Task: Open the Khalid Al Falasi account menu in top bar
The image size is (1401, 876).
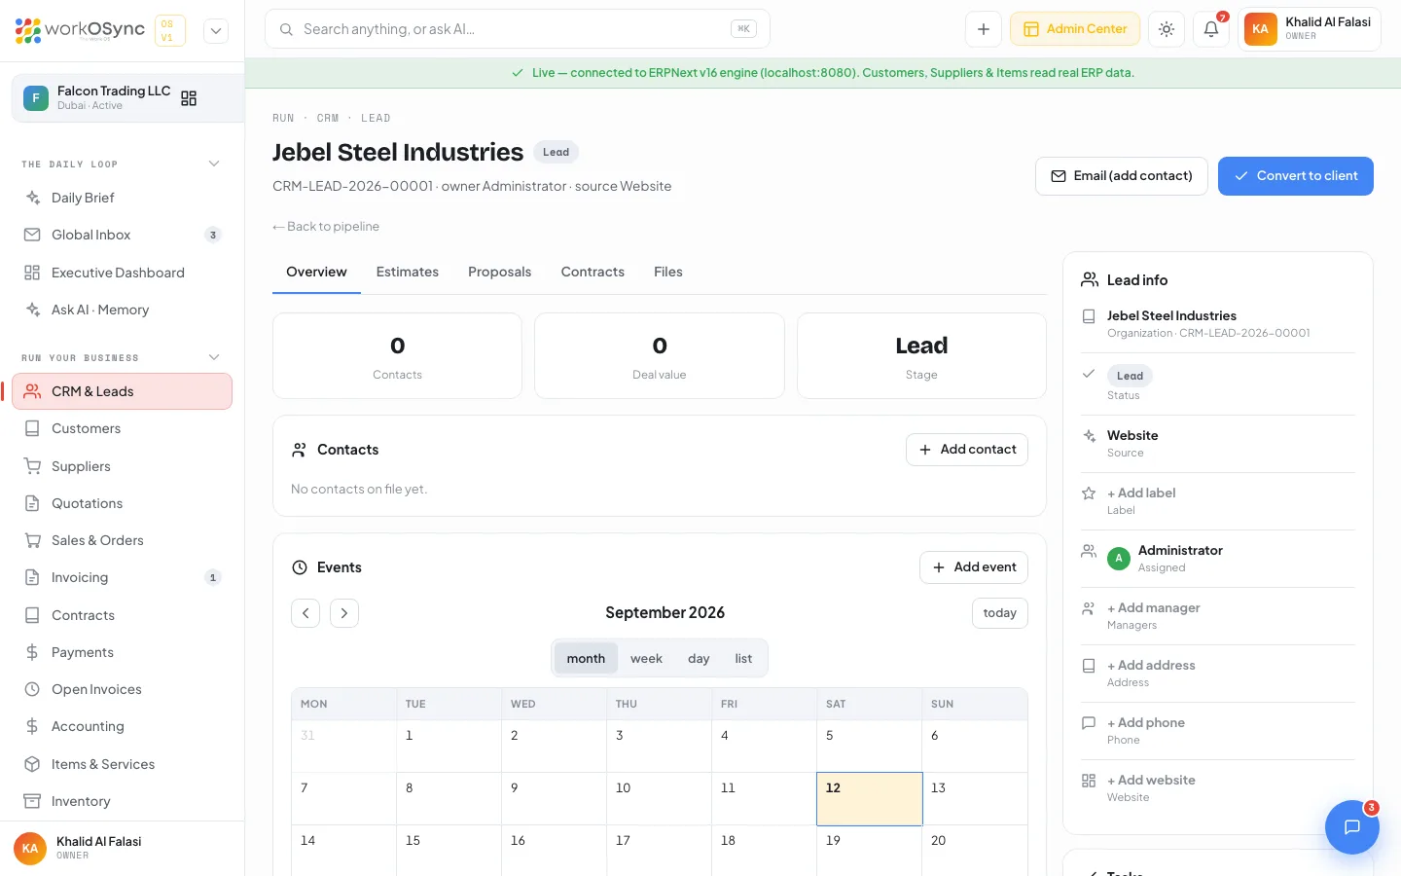Action: (x=1310, y=29)
